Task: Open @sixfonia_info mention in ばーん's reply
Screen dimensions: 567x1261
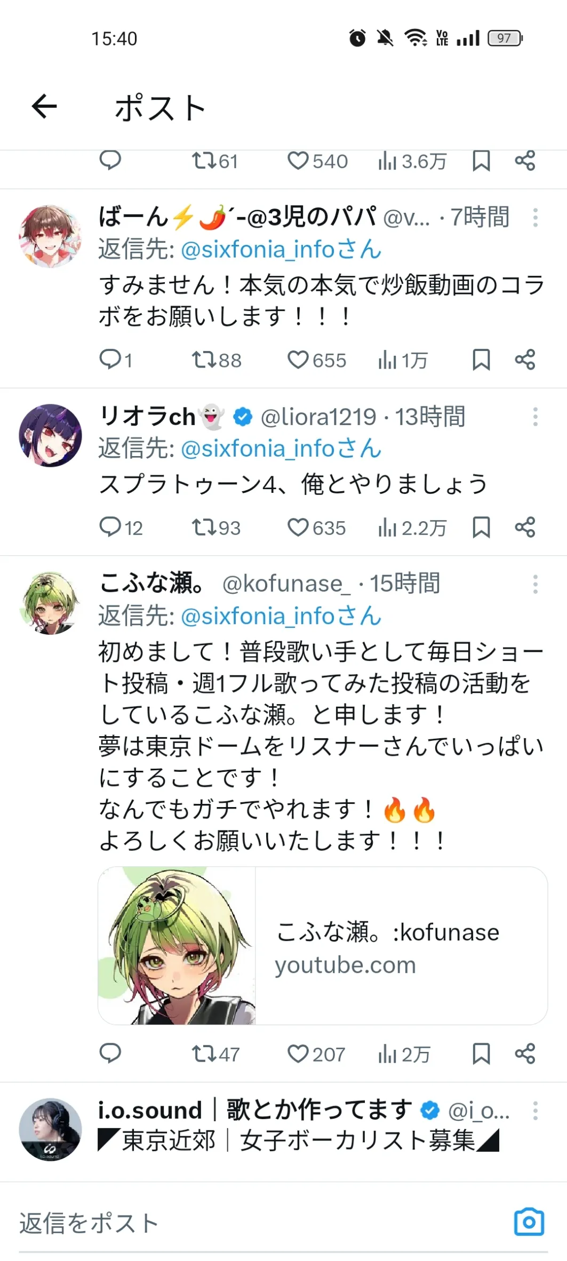Action: pyautogui.click(x=281, y=250)
